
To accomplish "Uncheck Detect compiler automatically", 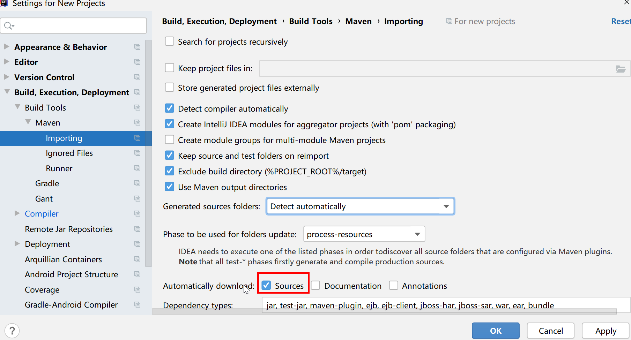I will 169,108.
